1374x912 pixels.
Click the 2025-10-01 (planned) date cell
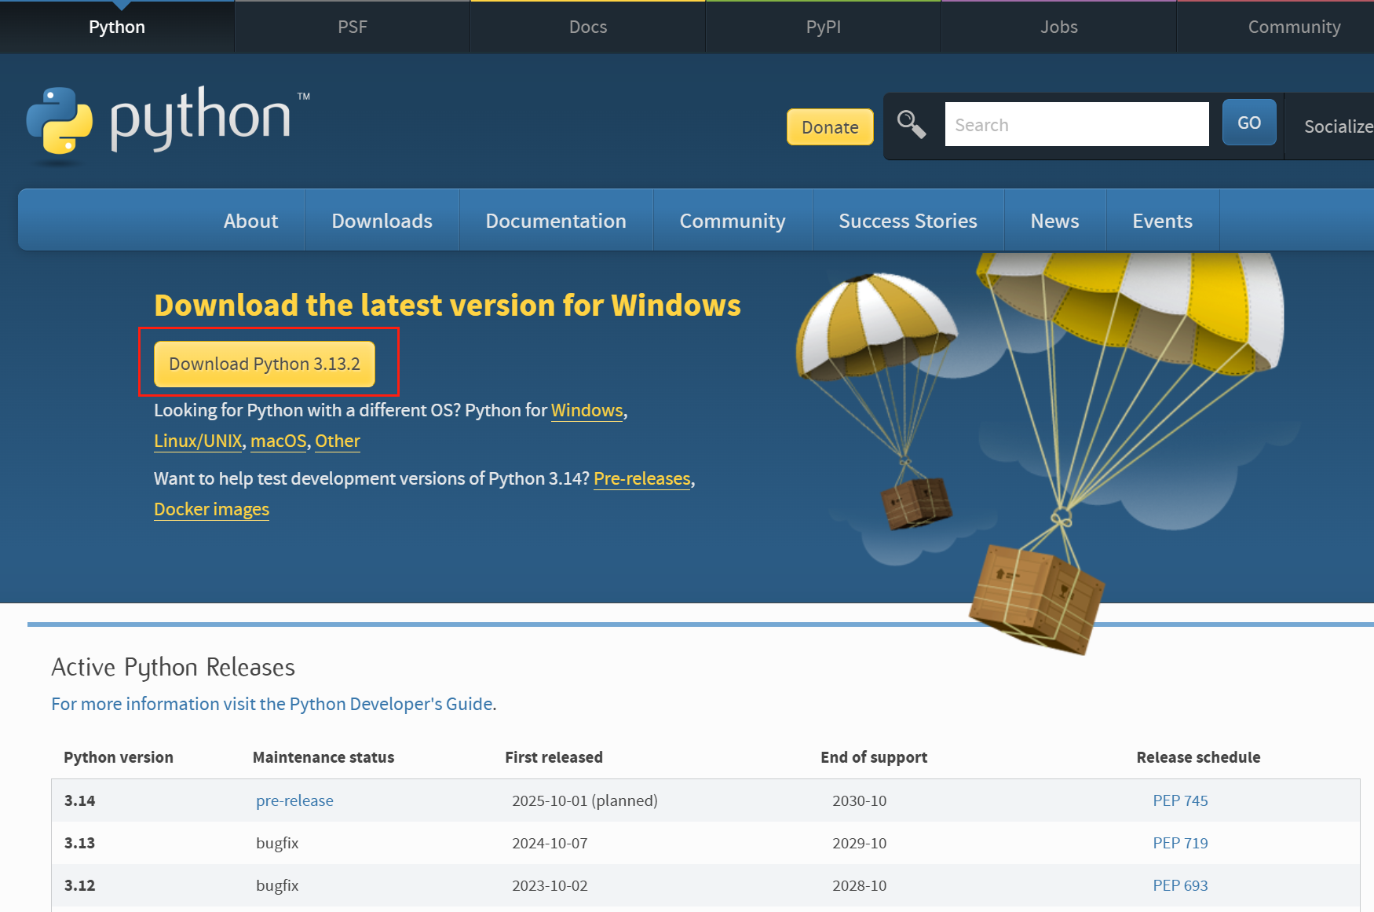(x=585, y=800)
